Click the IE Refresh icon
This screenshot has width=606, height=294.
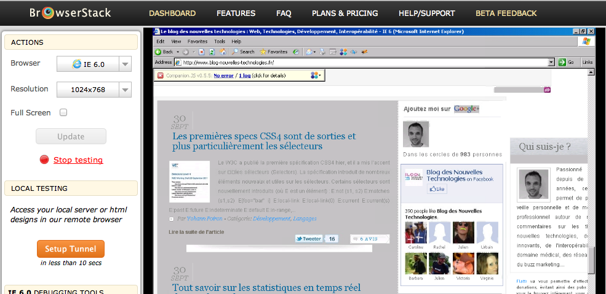(212, 52)
